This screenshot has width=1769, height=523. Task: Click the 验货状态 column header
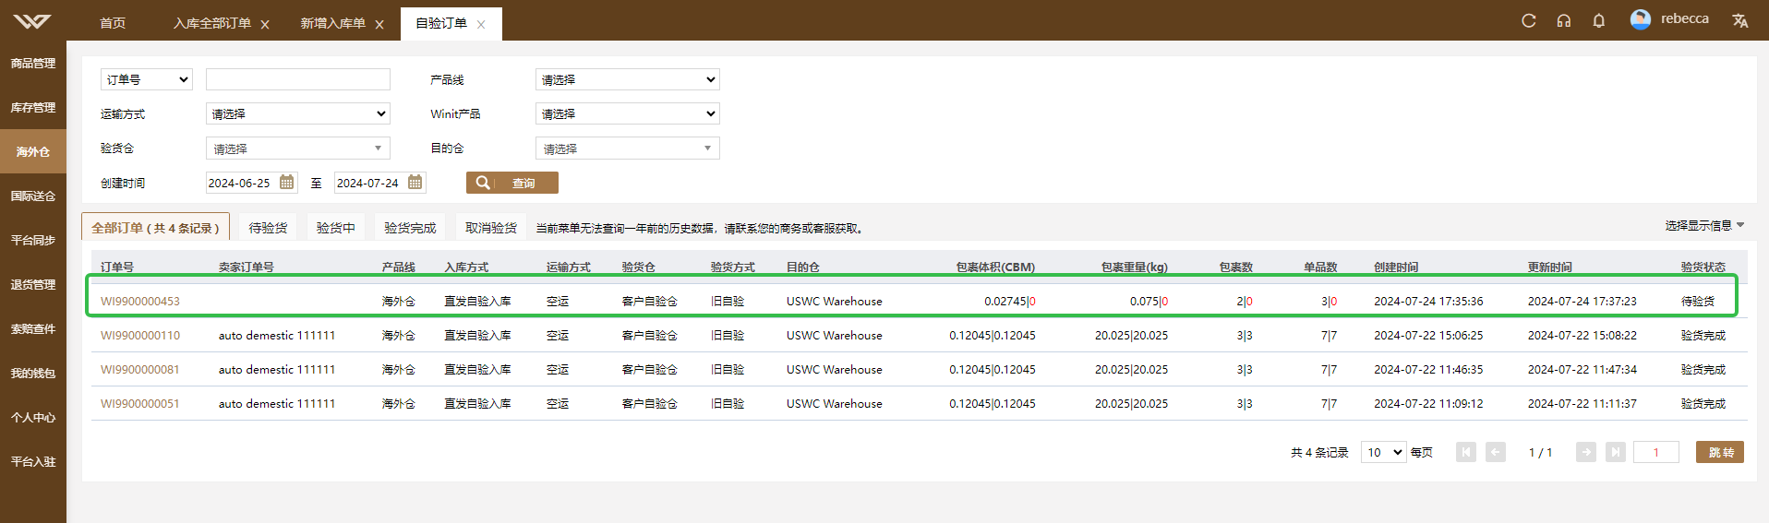(1703, 267)
